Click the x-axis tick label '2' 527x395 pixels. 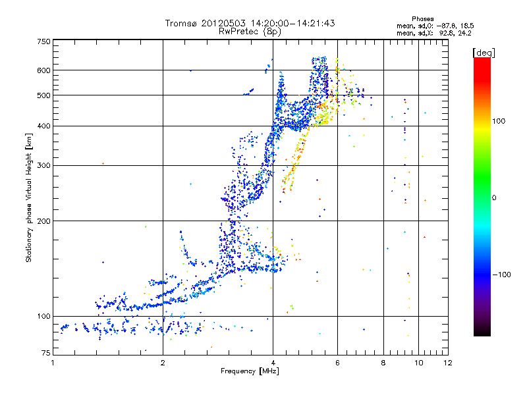pyautogui.click(x=163, y=363)
